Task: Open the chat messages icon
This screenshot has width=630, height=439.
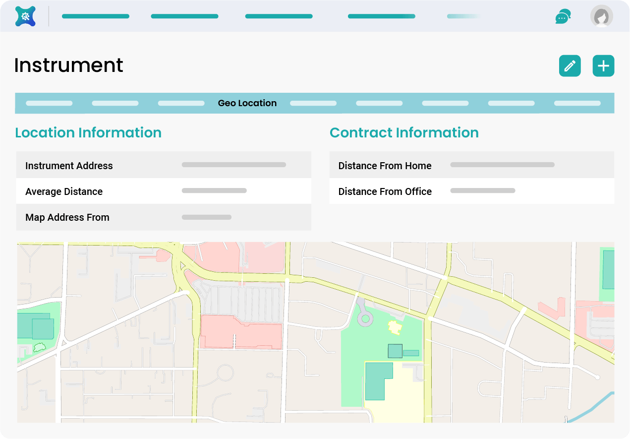Action: coord(563,15)
